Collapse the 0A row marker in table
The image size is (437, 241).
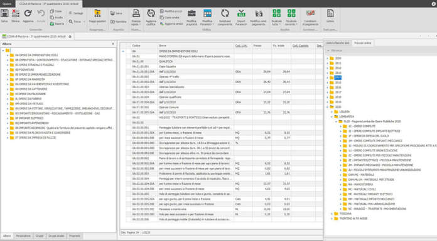[123, 51]
